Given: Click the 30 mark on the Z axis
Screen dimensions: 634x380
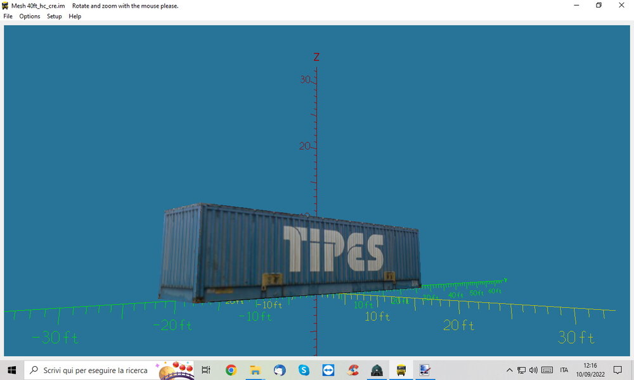Looking at the screenshot, I should tap(306, 80).
